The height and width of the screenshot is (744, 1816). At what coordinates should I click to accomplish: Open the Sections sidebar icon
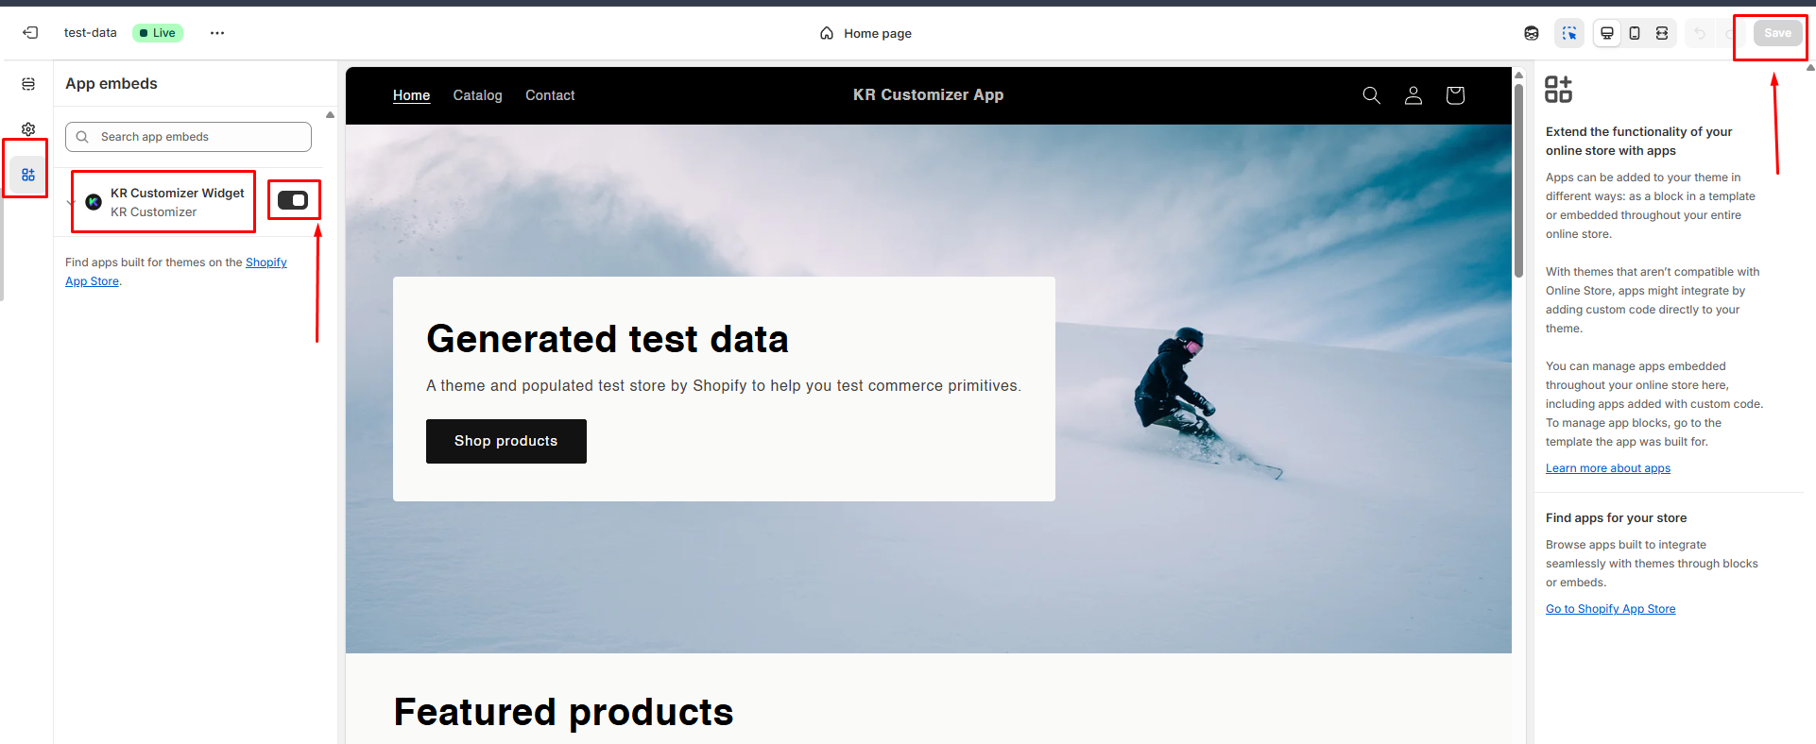tap(28, 84)
